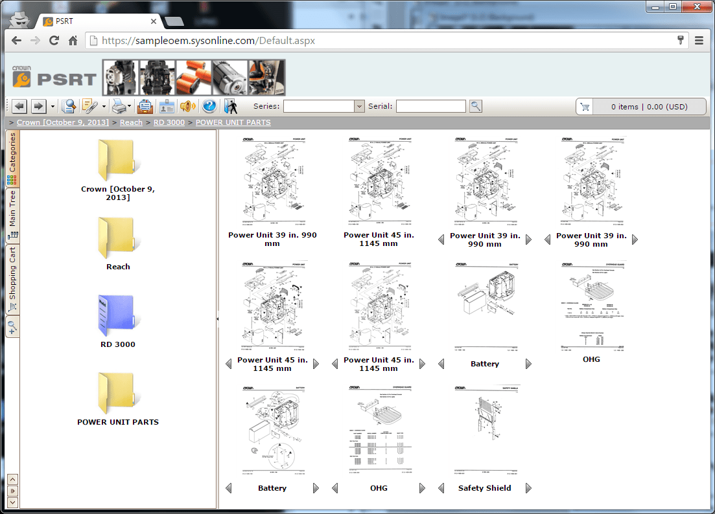Click the browser reload button

pos(54,41)
